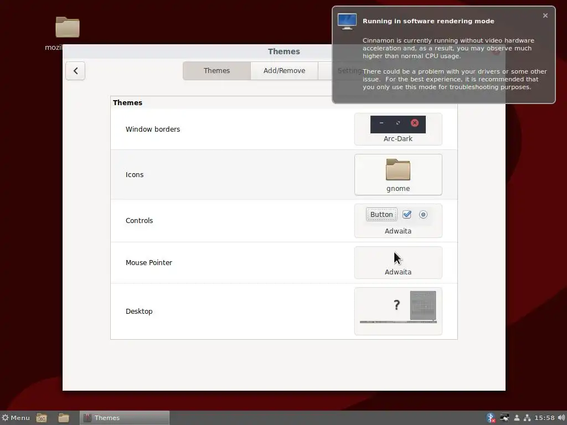Click the show desktop panel launcher icon

click(42, 418)
